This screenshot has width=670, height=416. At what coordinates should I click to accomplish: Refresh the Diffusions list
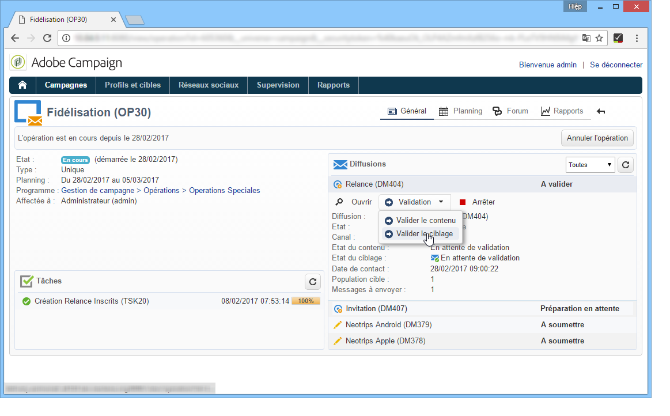coord(626,165)
